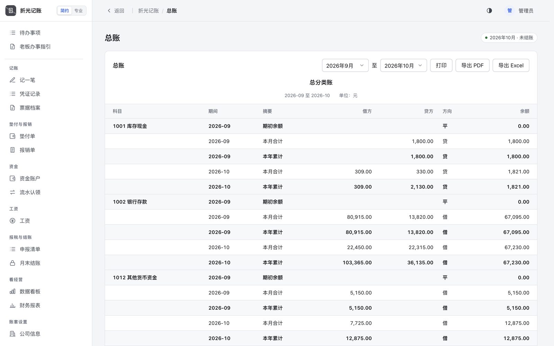Click the 申报清单 list icon
554x346 pixels.
(12, 249)
